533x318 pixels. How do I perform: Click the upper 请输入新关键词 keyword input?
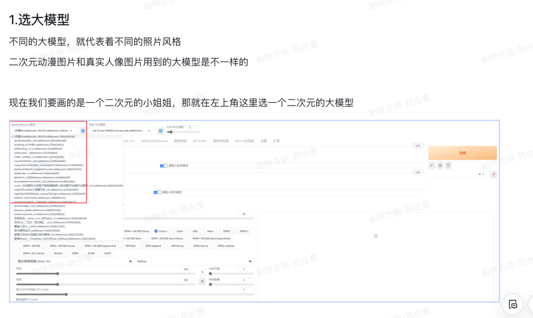pyautogui.click(x=295, y=166)
